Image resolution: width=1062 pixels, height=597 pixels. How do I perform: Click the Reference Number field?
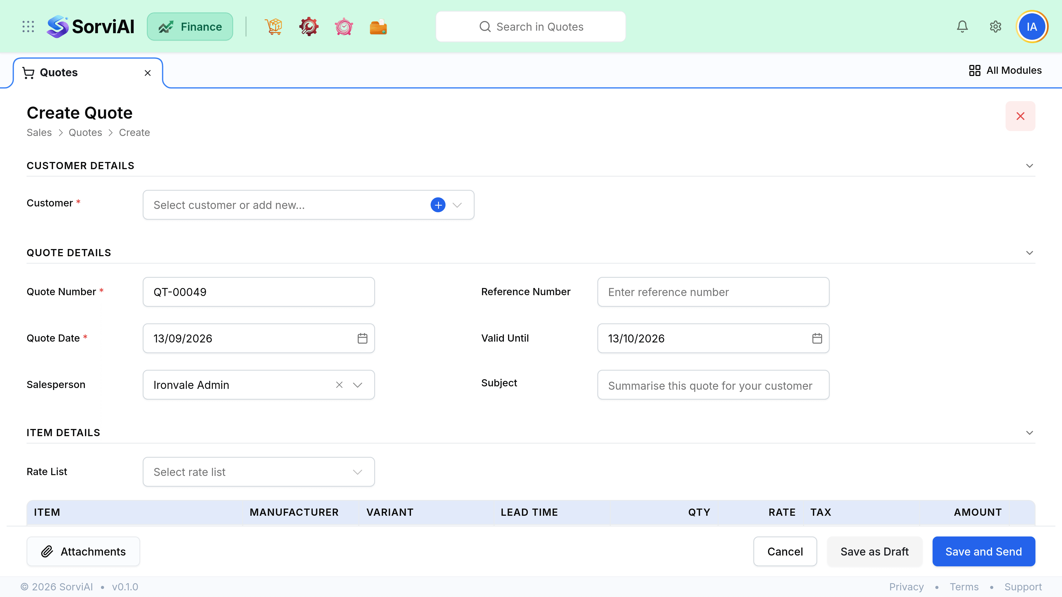point(713,292)
